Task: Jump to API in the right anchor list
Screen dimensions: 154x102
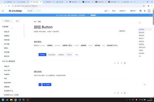Action: (140, 56)
